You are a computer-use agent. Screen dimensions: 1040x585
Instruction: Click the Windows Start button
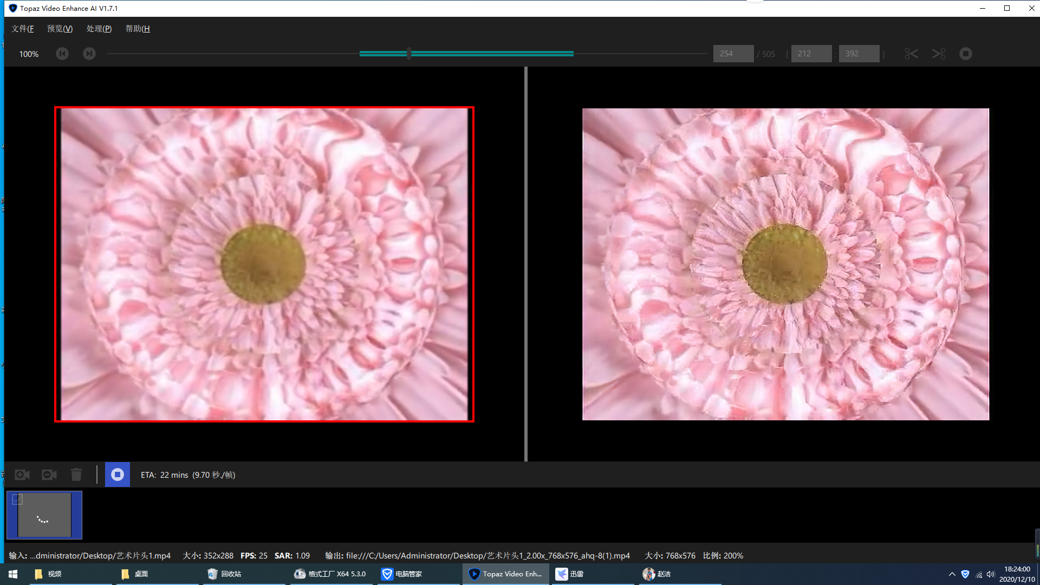click(13, 574)
